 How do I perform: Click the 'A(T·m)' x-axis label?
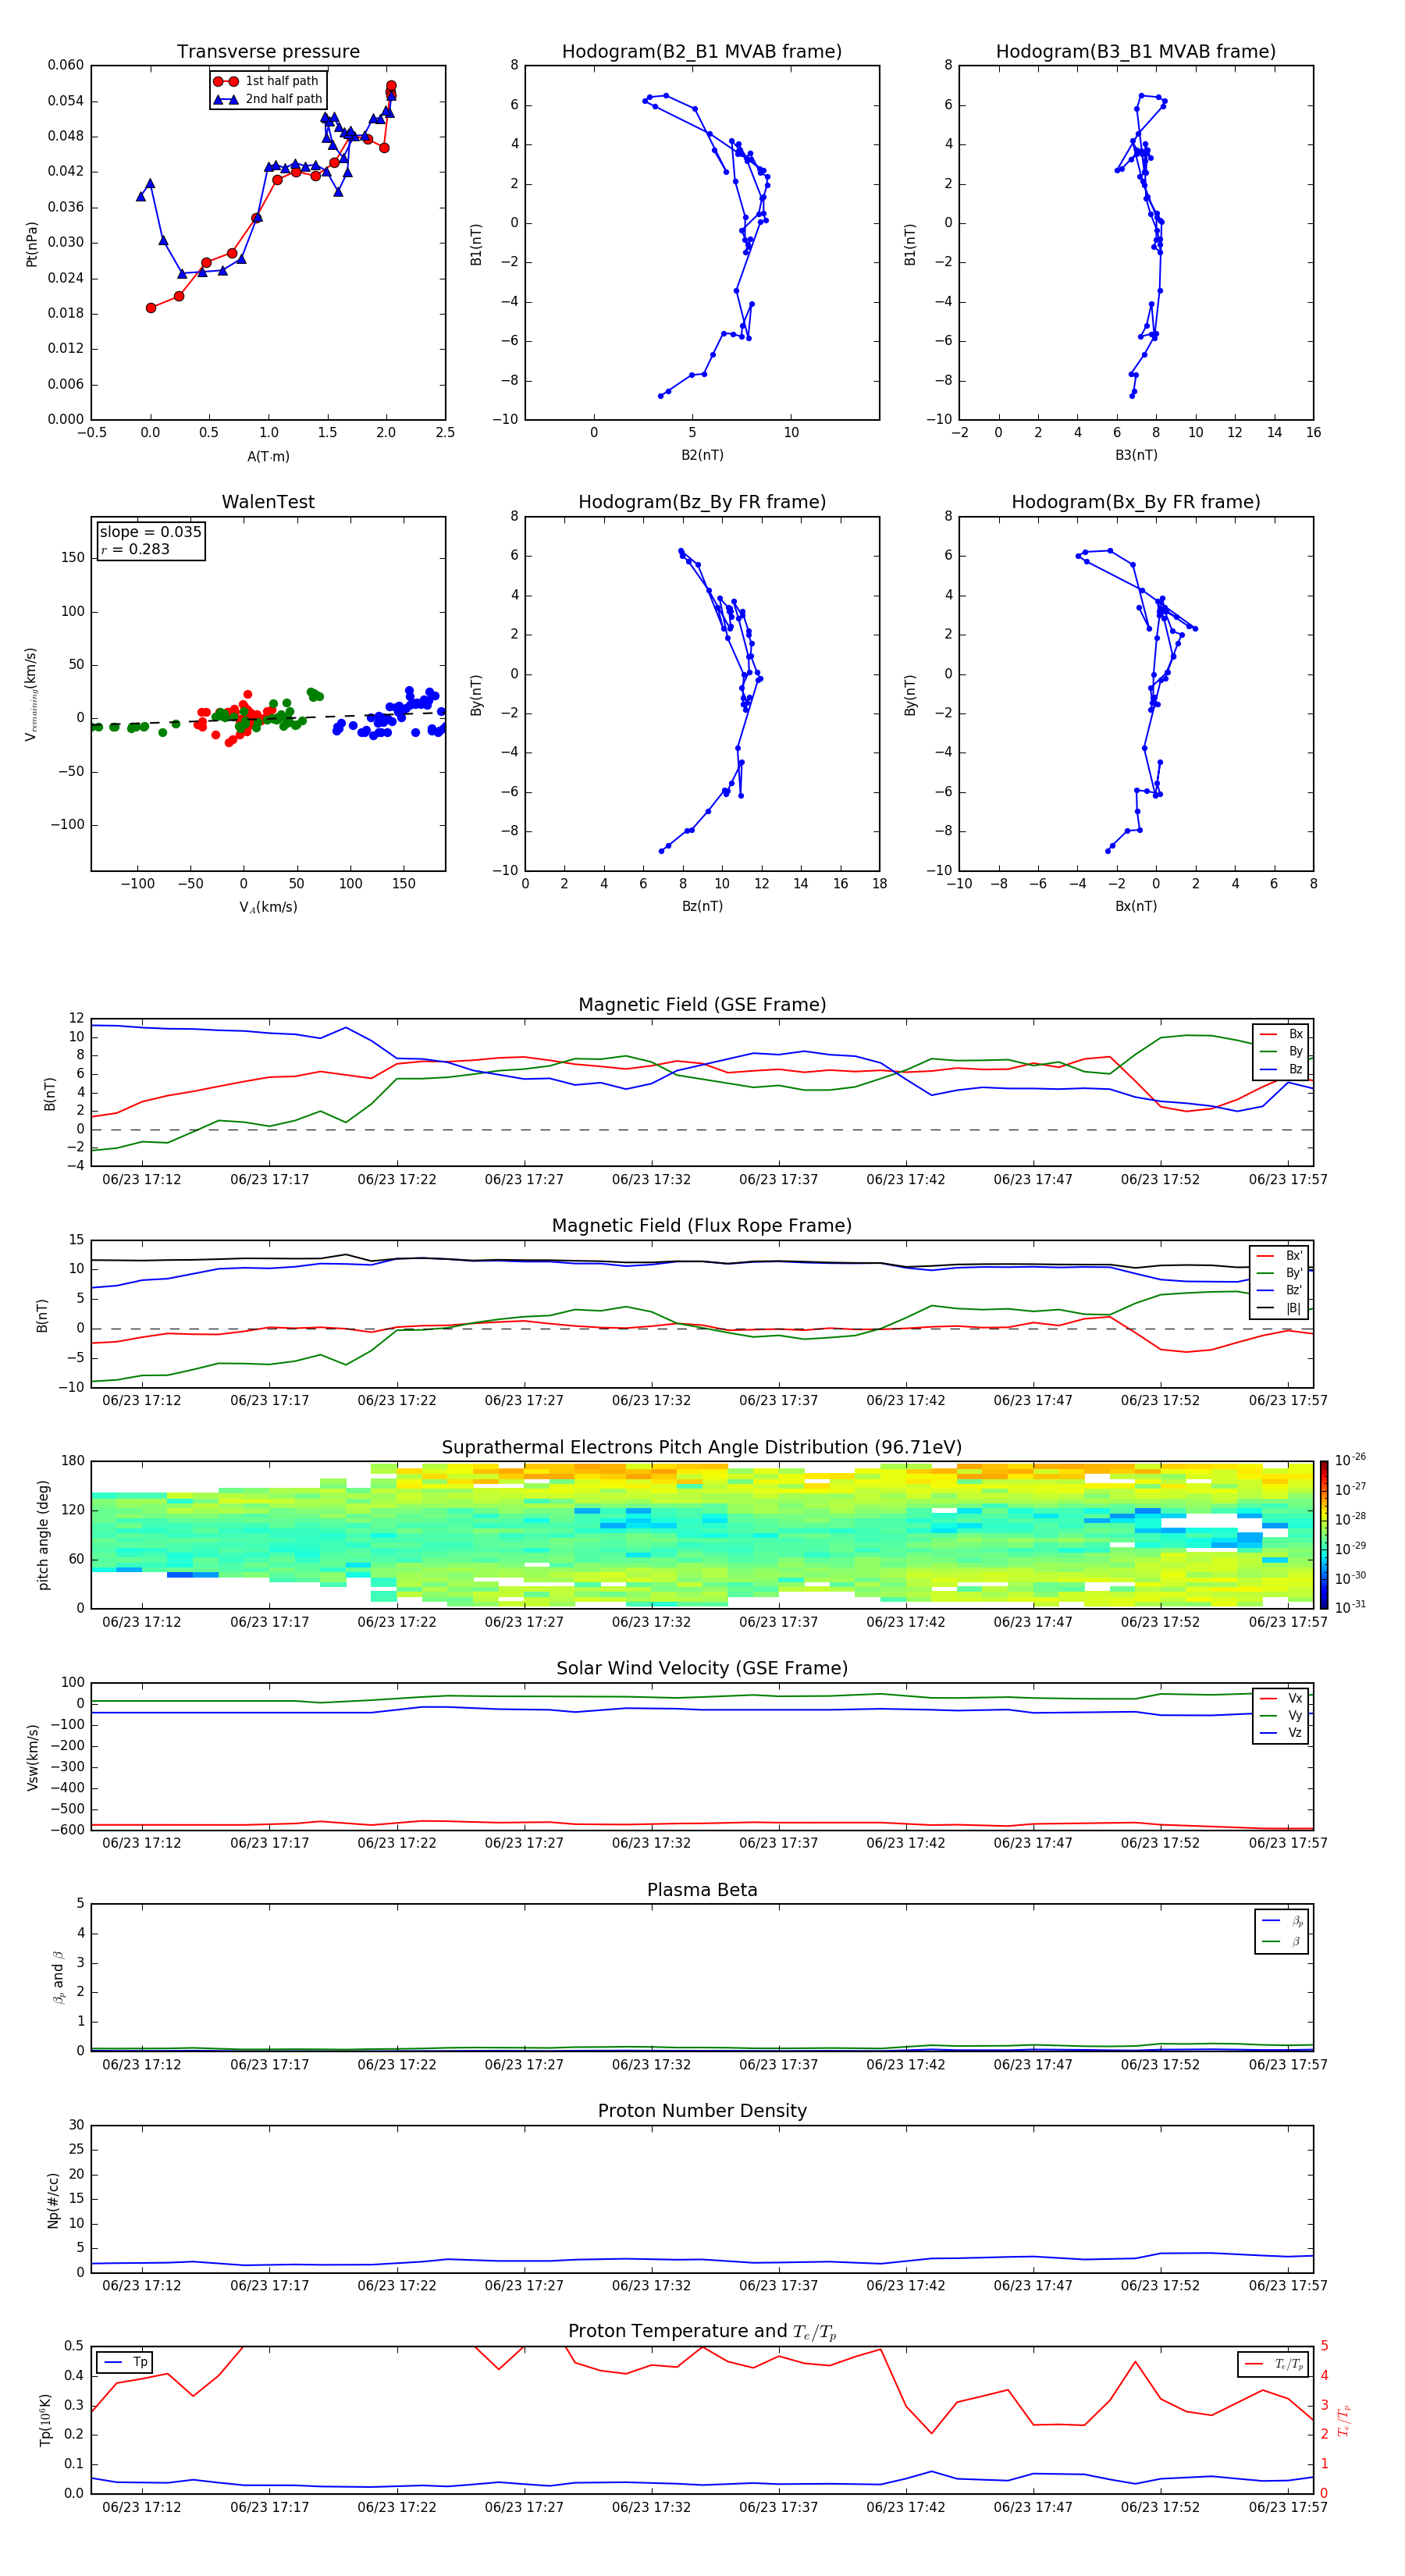coord(268,456)
